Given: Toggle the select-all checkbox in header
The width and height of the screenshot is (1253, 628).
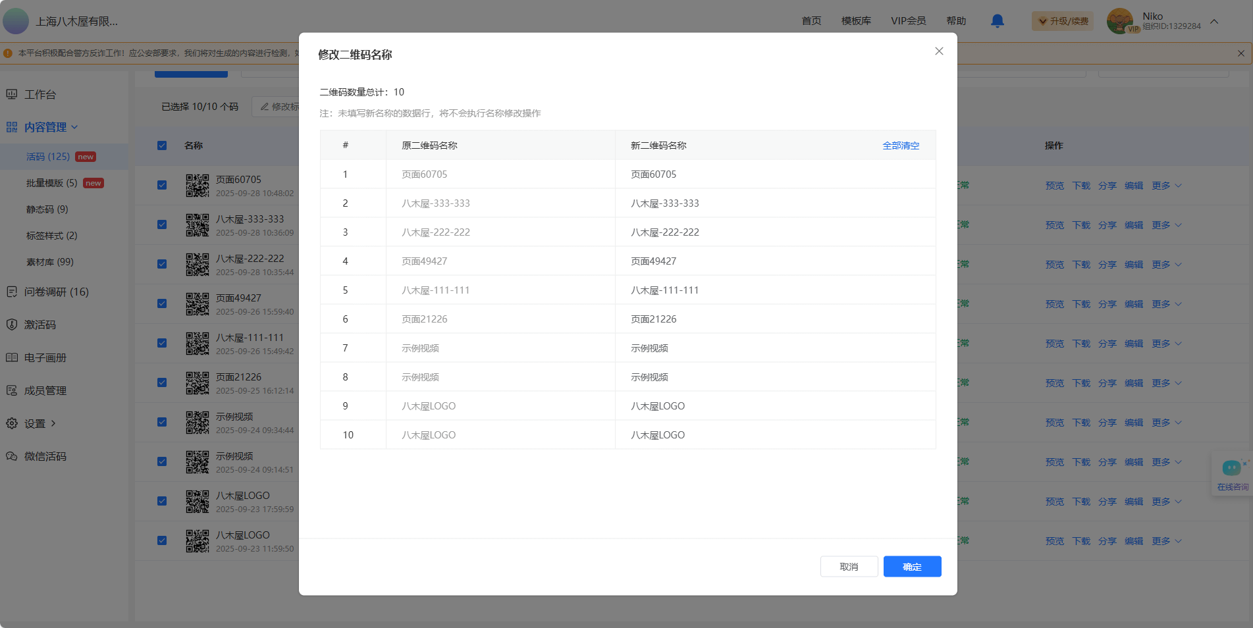Looking at the screenshot, I should pos(162,145).
